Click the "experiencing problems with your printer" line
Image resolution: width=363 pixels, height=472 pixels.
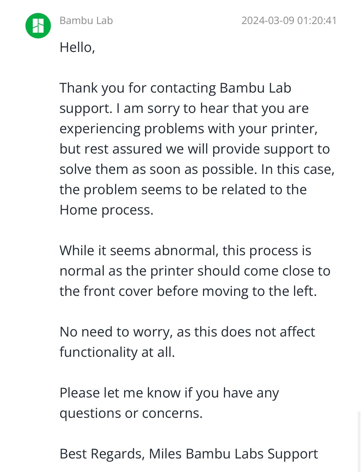(x=189, y=129)
